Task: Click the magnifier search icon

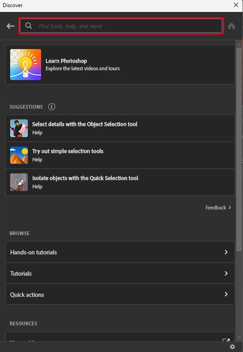Action: pyautogui.click(x=28, y=26)
